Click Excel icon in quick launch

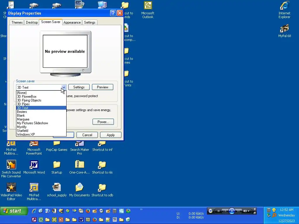click(41, 220)
